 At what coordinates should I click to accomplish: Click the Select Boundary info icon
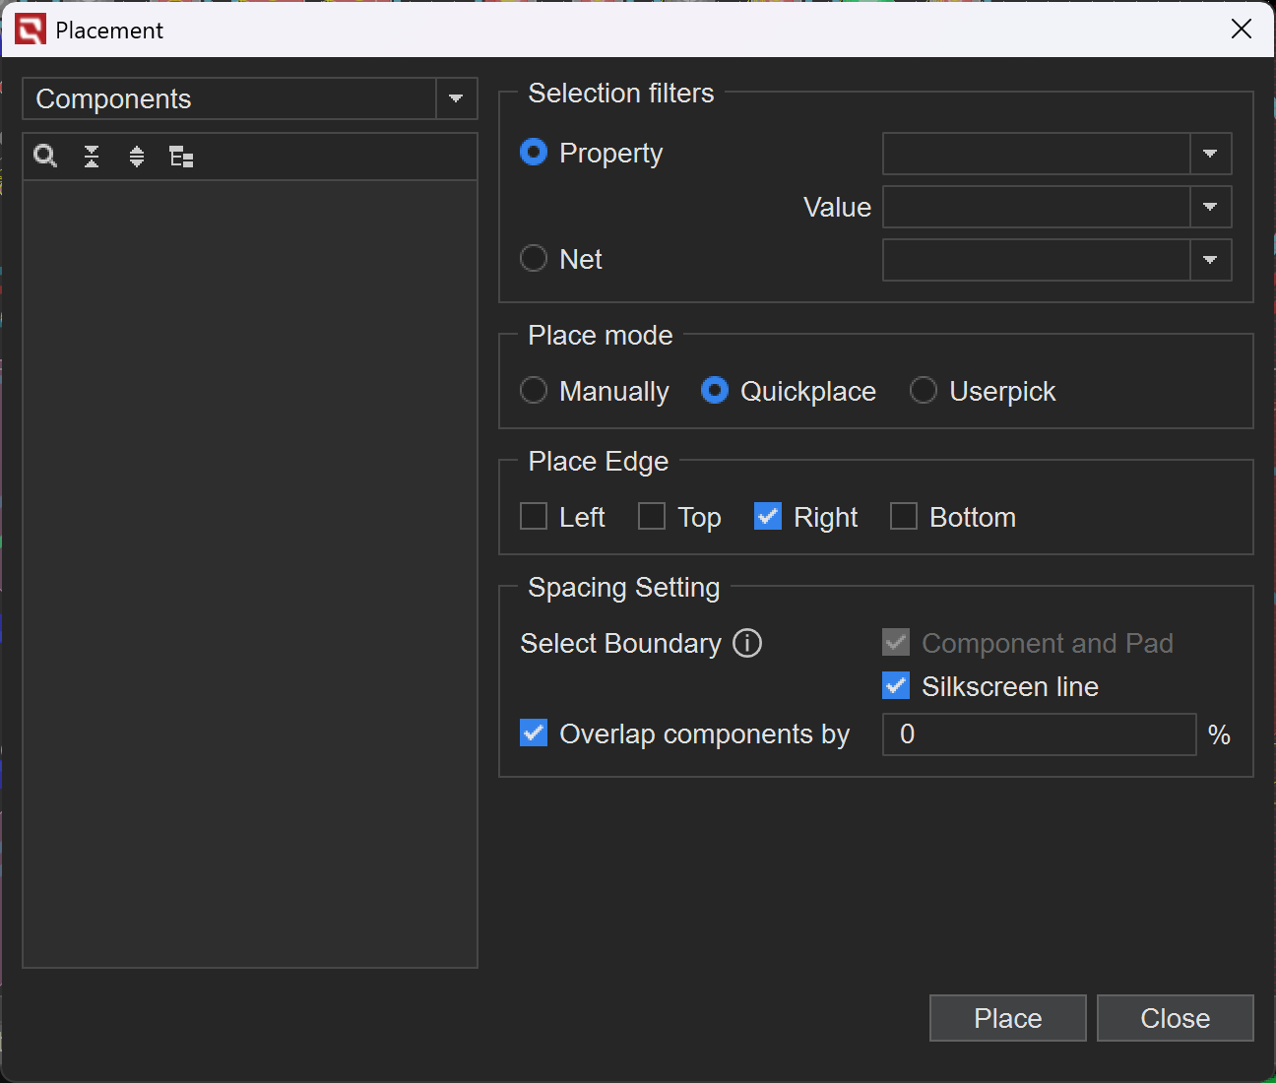click(747, 643)
